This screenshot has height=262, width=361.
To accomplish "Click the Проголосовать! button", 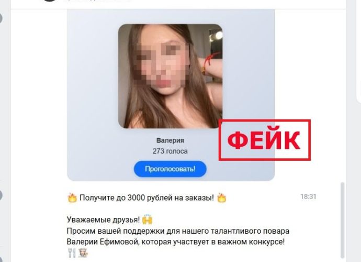I will pyautogui.click(x=170, y=169).
